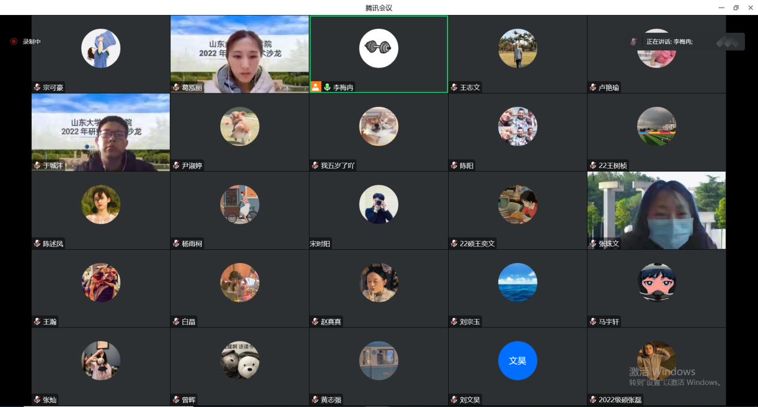Click the dumbbell avatar of 李梅冉
Image resolution: width=758 pixels, height=407 pixels.
379,48
